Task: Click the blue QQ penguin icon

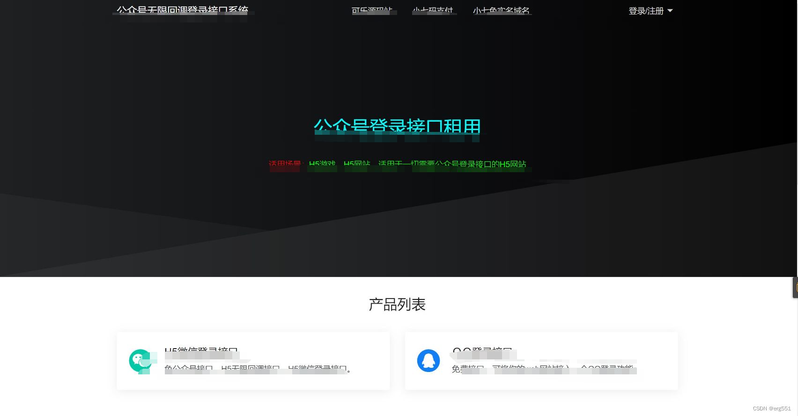Action: pyautogui.click(x=428, y=361)
